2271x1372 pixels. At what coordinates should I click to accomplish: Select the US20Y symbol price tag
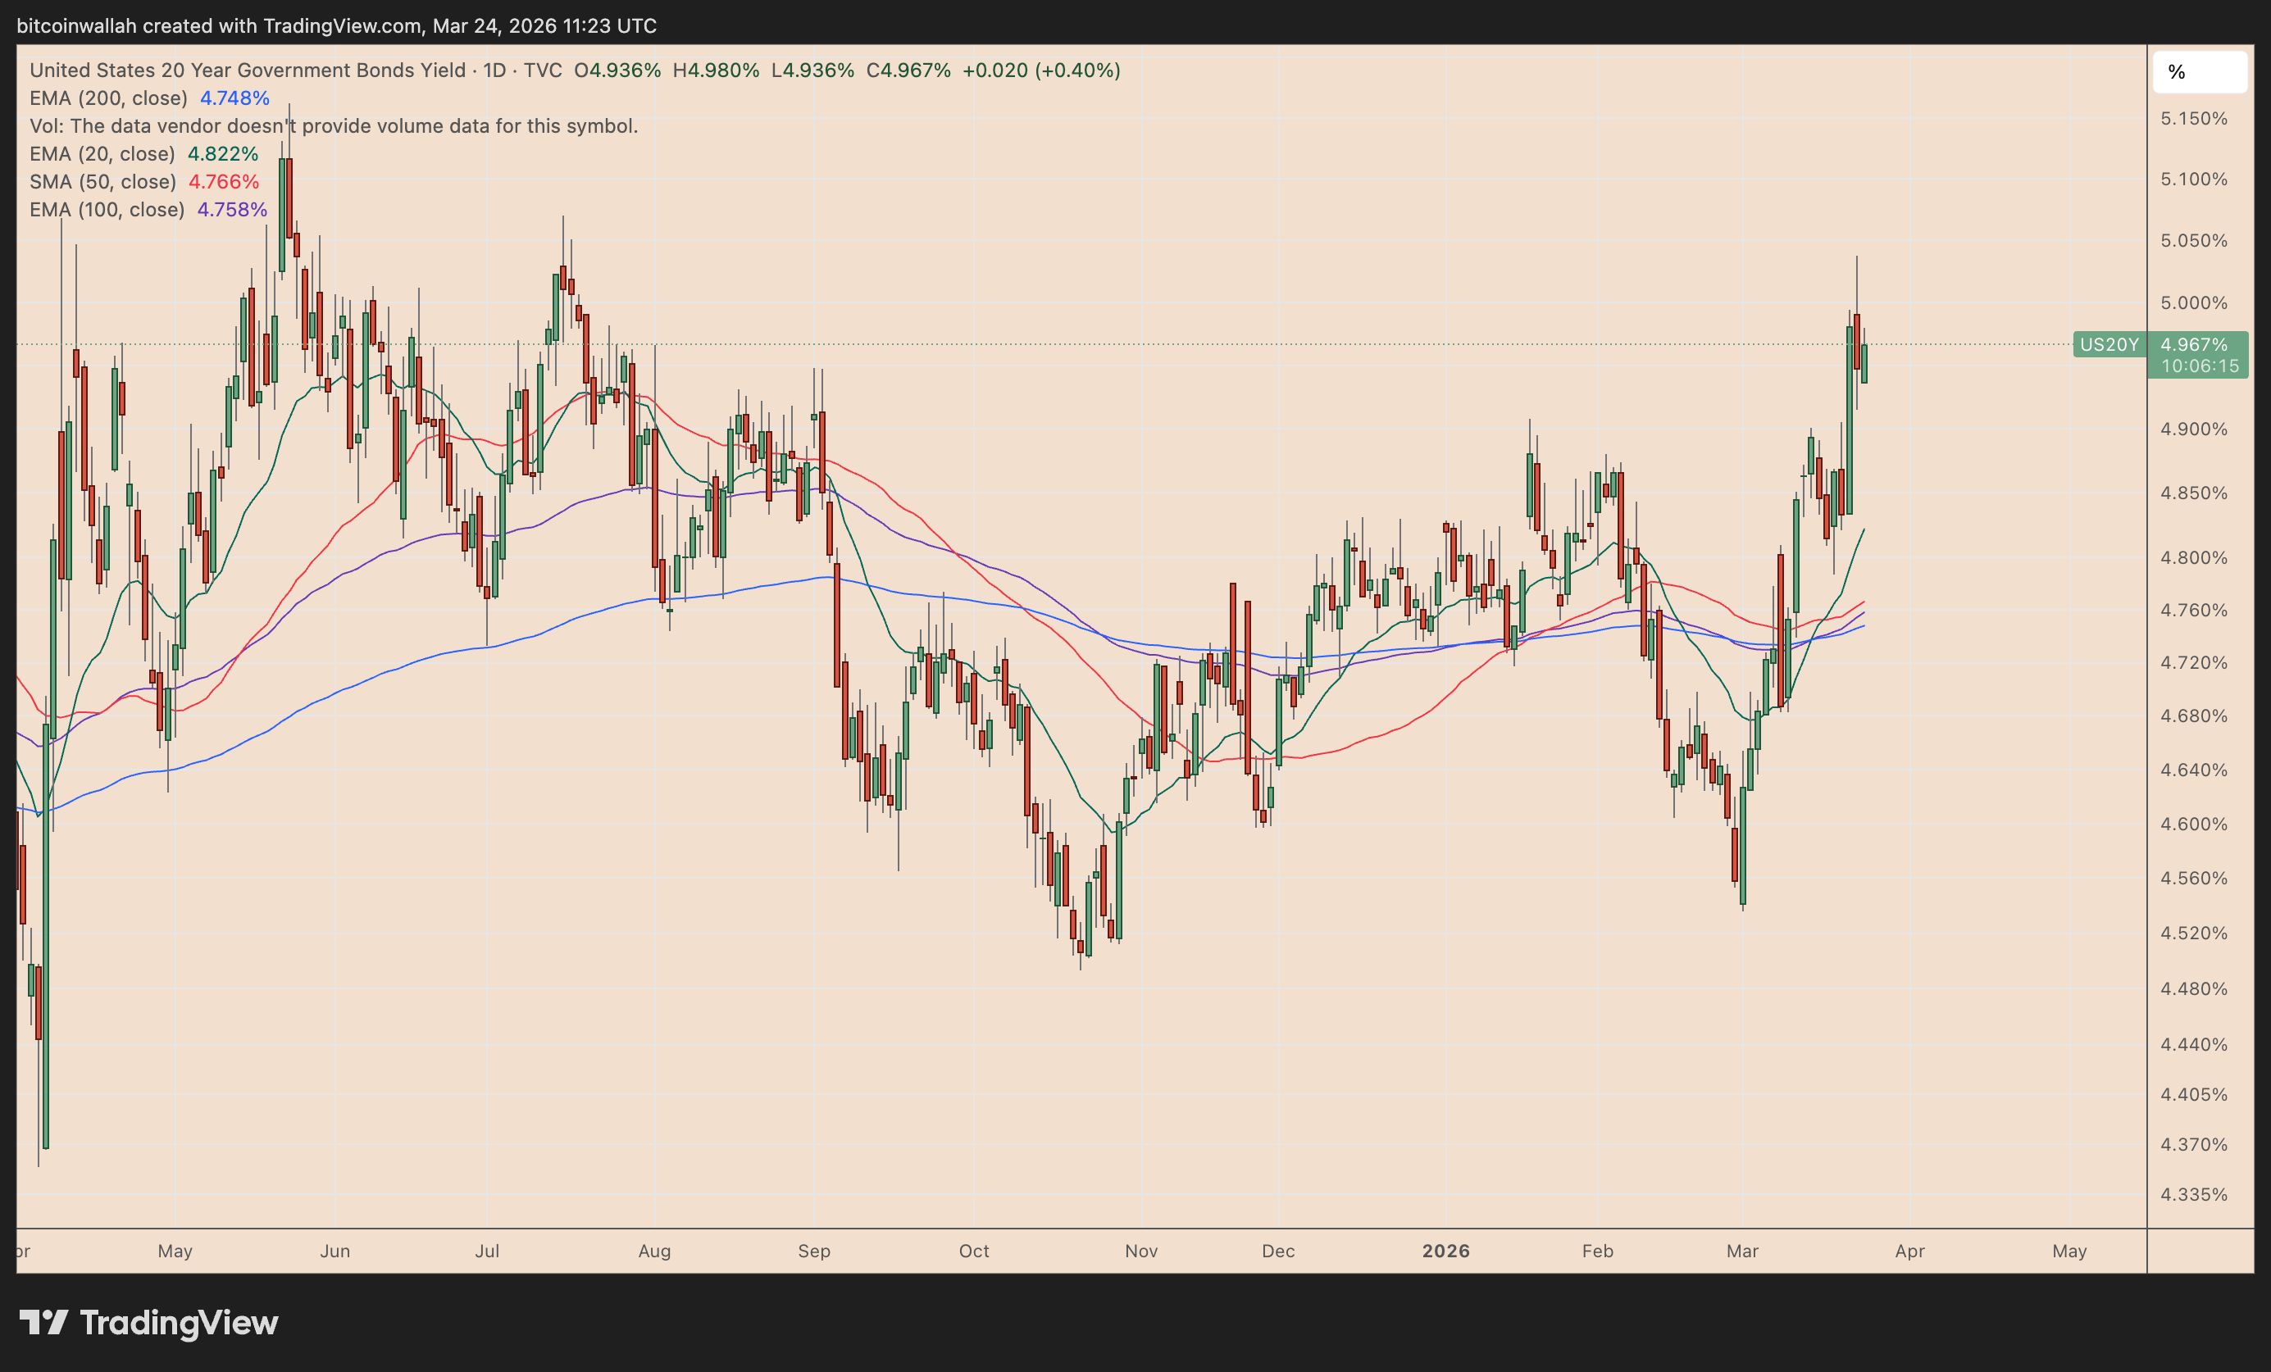(x=2109, y=344)
